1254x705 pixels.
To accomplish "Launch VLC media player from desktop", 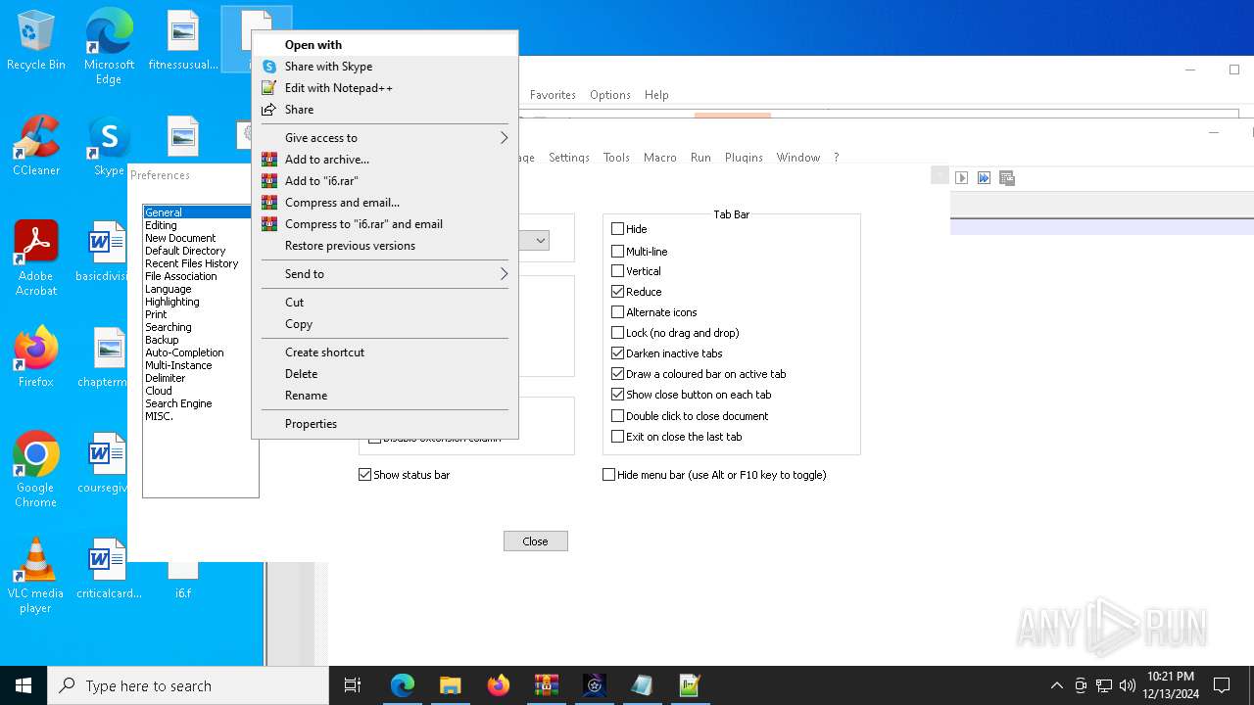I will coord(36,576).
